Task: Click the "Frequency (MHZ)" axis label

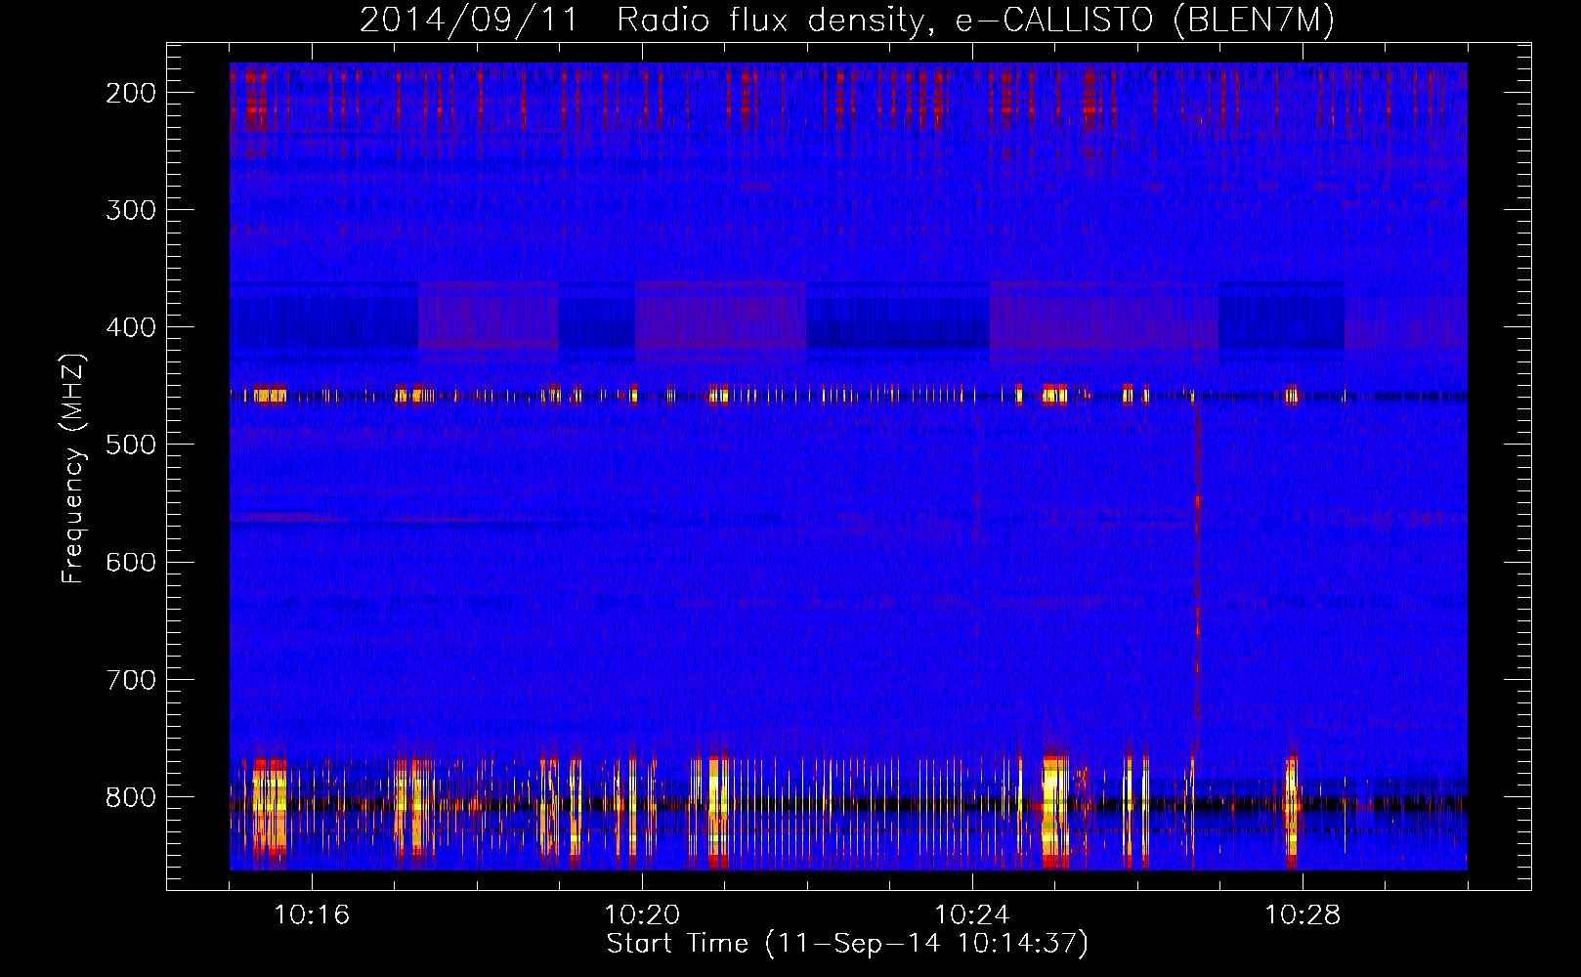Action: pos(73,468)
